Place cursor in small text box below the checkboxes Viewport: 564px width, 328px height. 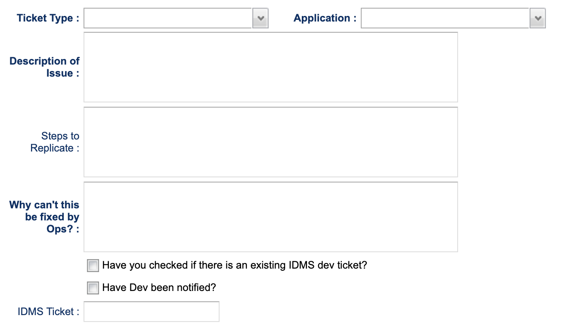coord(151,312)
